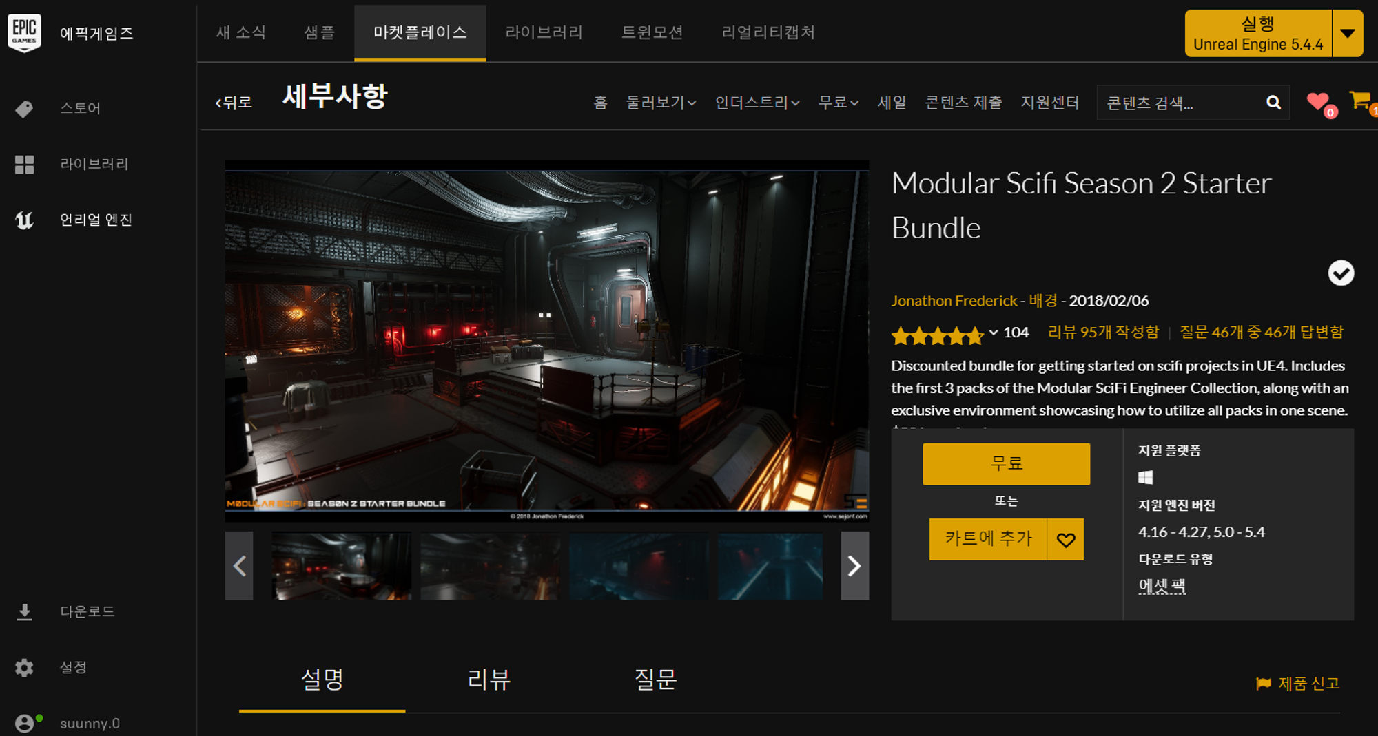Select the fourth blue corridor thumbnail
This screenshot has height=736, width=1378.
pyautogui.click(x=770, y=566)
